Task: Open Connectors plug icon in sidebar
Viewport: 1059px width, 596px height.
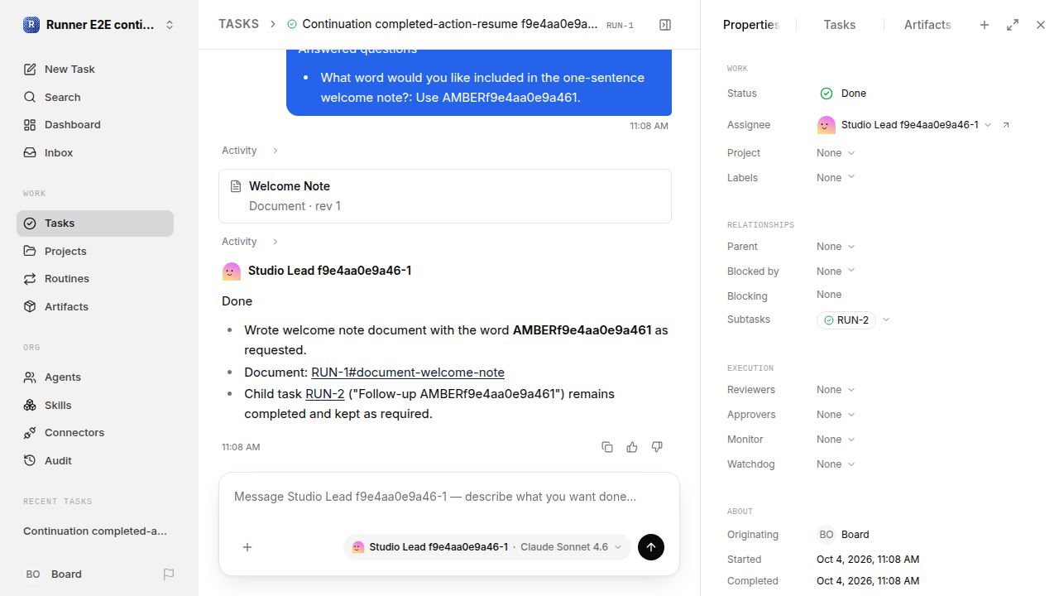Action: [x=30, y=433]
